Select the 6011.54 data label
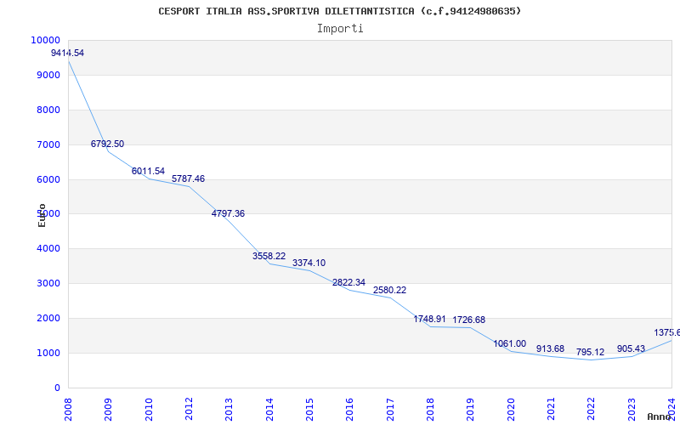680x425 pixels. tap(148, 172)
